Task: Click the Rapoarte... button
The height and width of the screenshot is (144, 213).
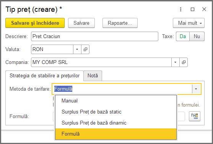Action: 120,23
